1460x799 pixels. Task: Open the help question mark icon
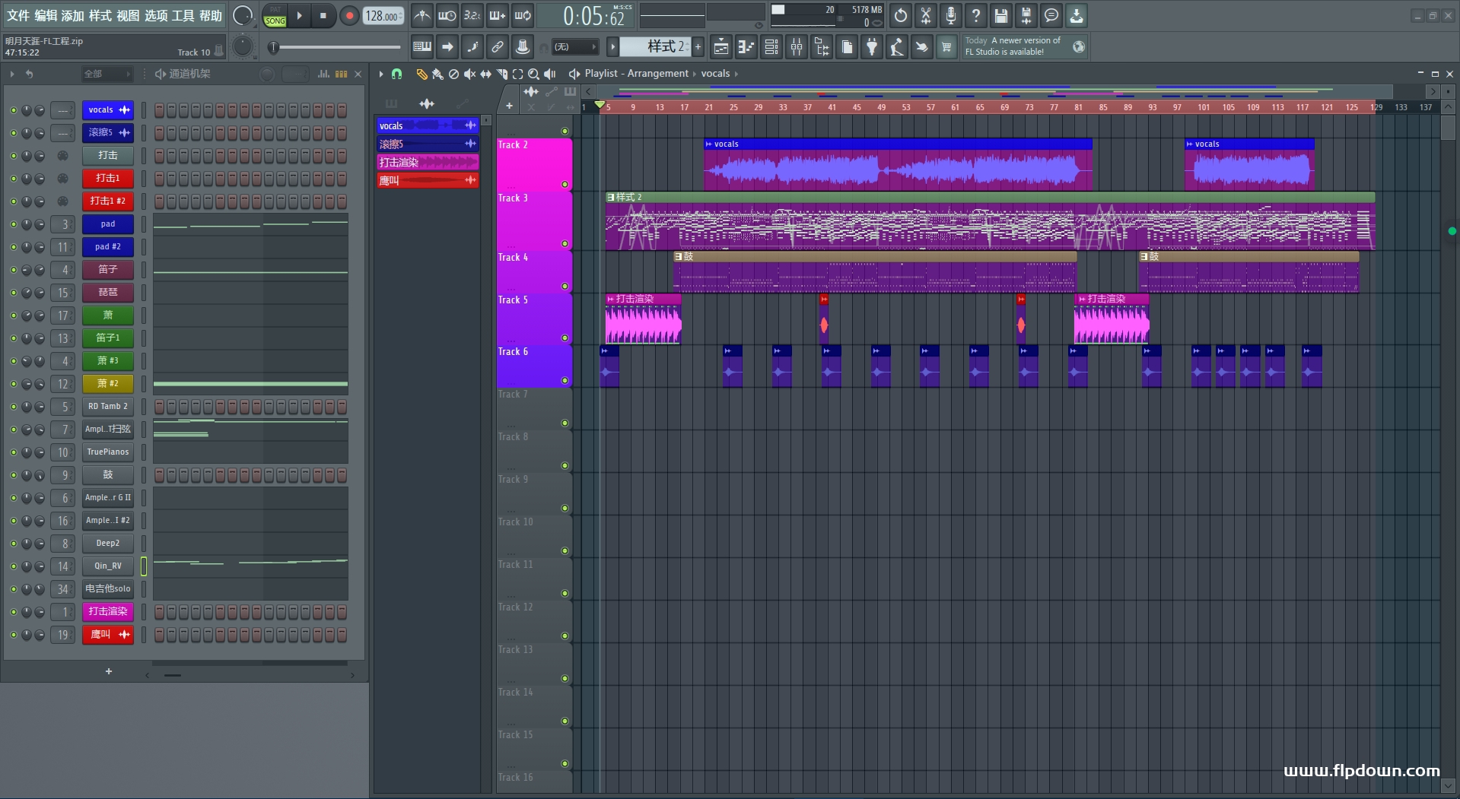click(976, 15)
